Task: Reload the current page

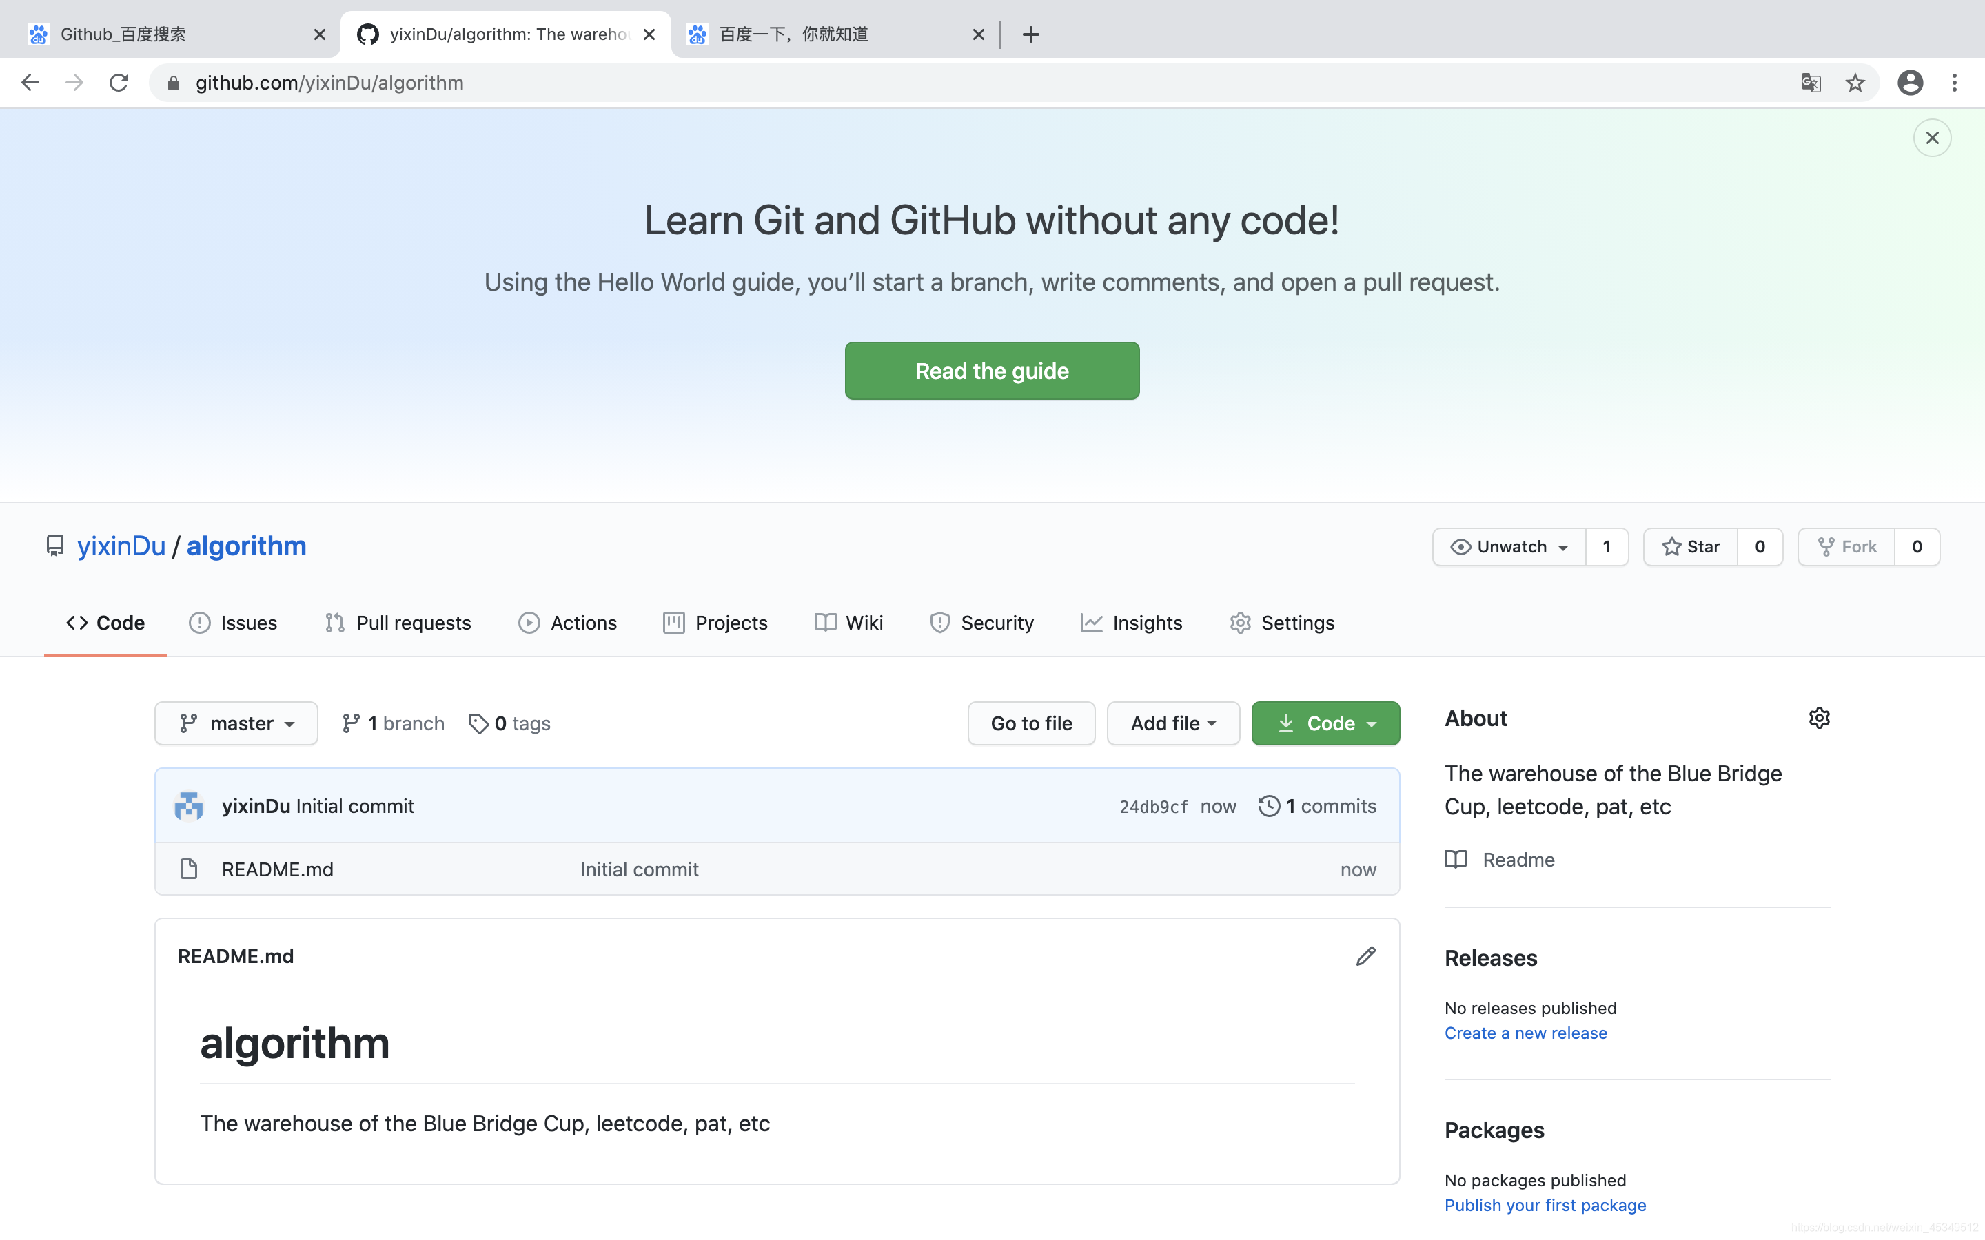Action: tap(119, 83)
